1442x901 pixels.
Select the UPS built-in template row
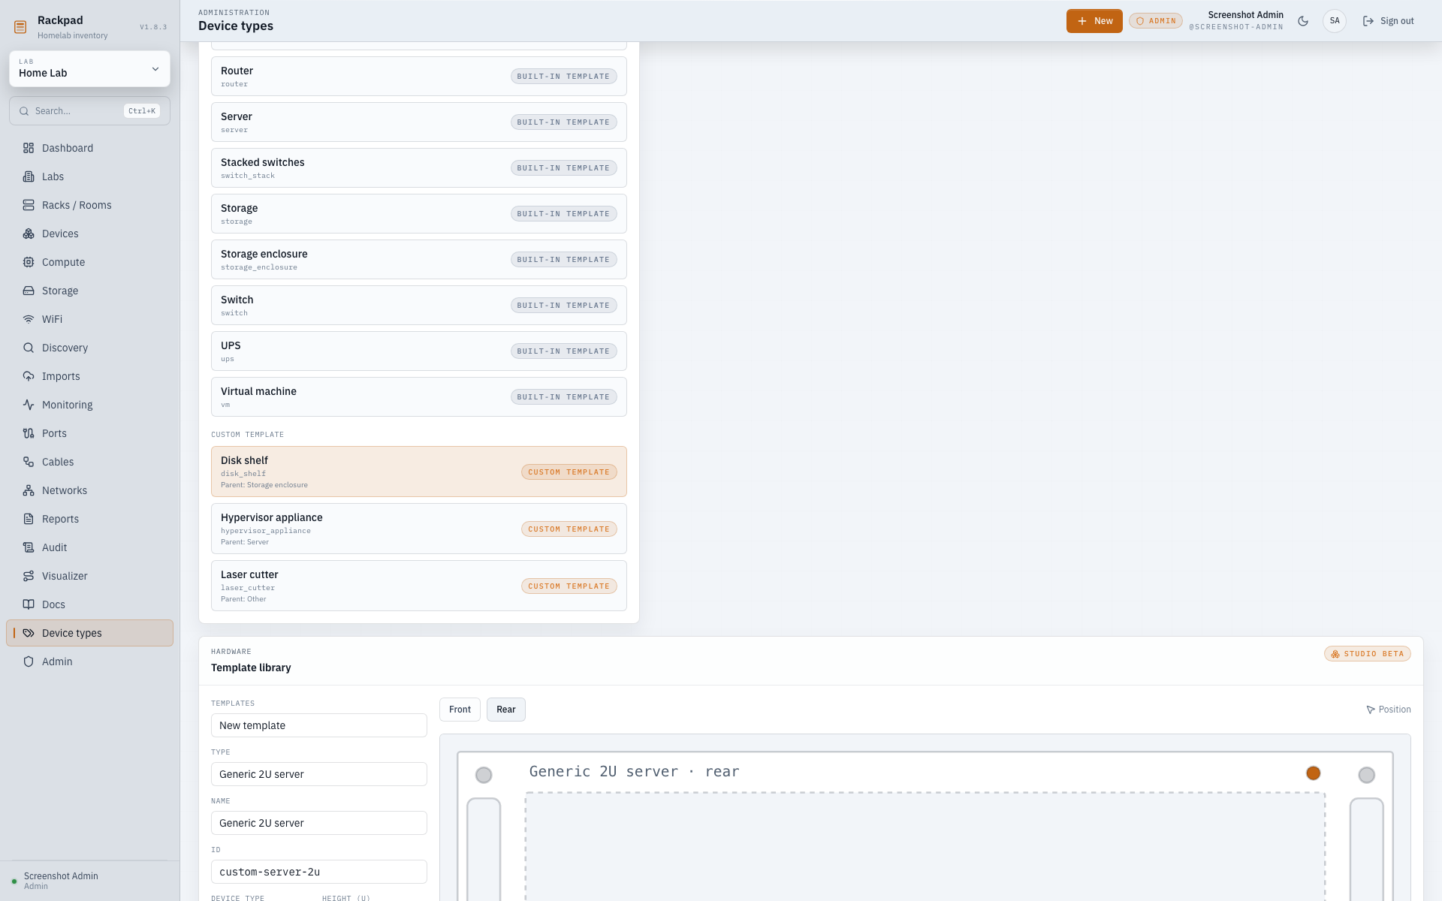pos(419,351)
